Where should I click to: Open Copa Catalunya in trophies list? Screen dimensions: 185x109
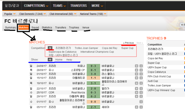[x=157, y=72]
